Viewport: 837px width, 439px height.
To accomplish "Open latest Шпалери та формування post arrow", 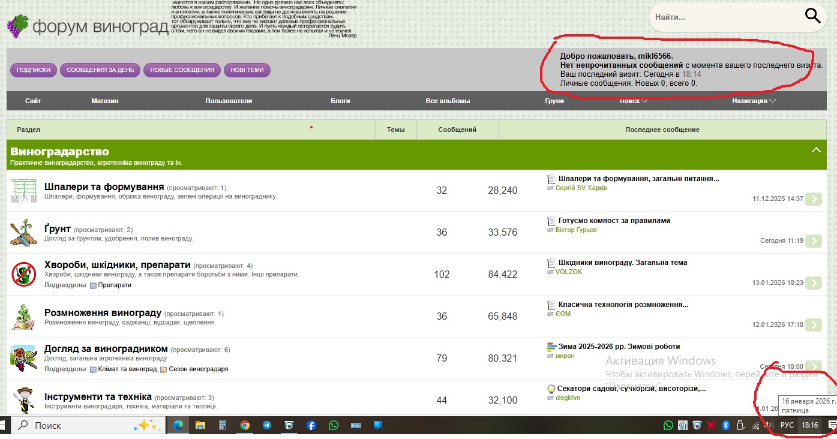I will coord(813,199).
